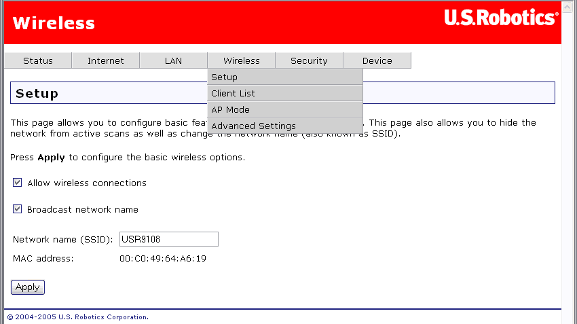Click the red Wireless banner title
The width and height of the screenshot is (577, 324).
pos(54,23)
